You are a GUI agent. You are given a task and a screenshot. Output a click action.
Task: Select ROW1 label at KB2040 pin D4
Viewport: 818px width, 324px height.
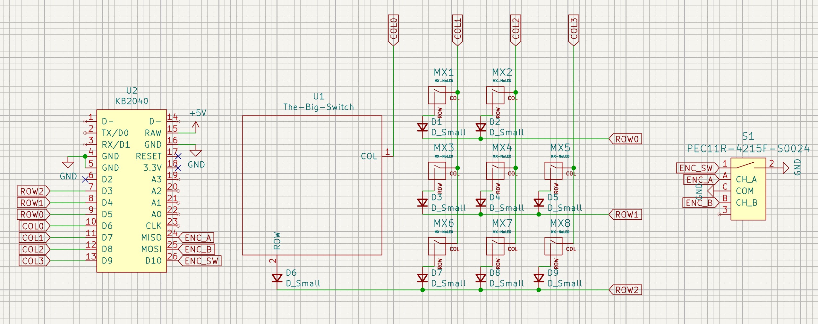tap(34, 203)
